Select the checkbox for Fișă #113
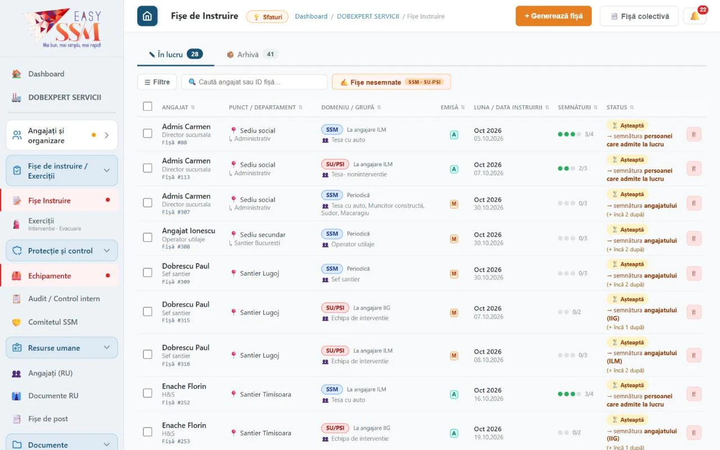720x450 pixels. pos(147,168)
